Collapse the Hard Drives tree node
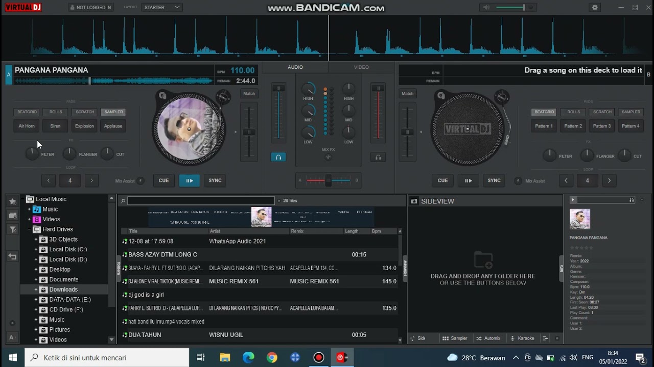 click(x=29, y=229)
